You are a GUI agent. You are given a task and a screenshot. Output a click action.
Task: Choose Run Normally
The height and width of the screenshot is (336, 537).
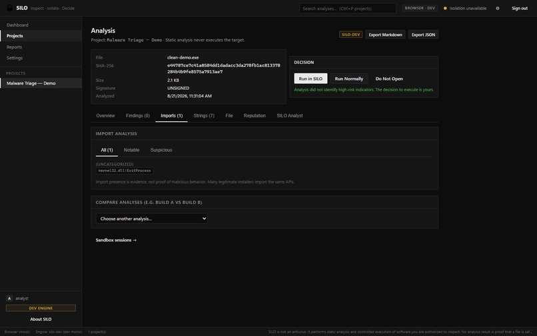(x=349, y=79)
